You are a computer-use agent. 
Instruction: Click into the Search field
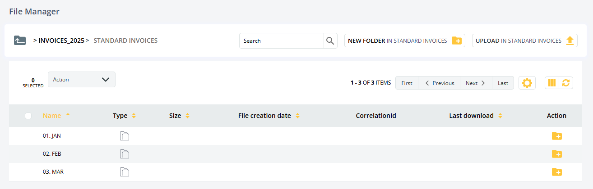[x=282, y=41]
